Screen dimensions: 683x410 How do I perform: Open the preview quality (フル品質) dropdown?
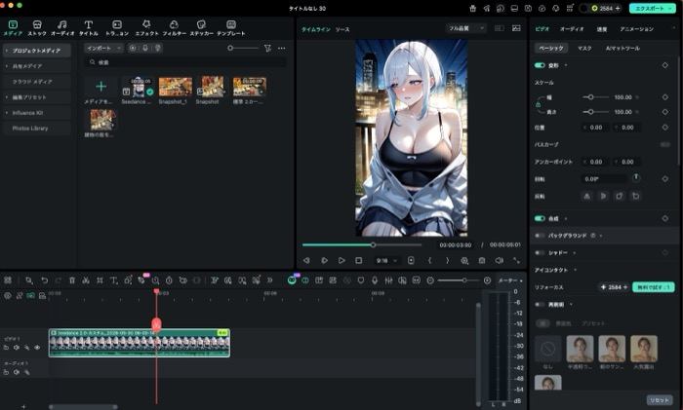tap(465, 28)
